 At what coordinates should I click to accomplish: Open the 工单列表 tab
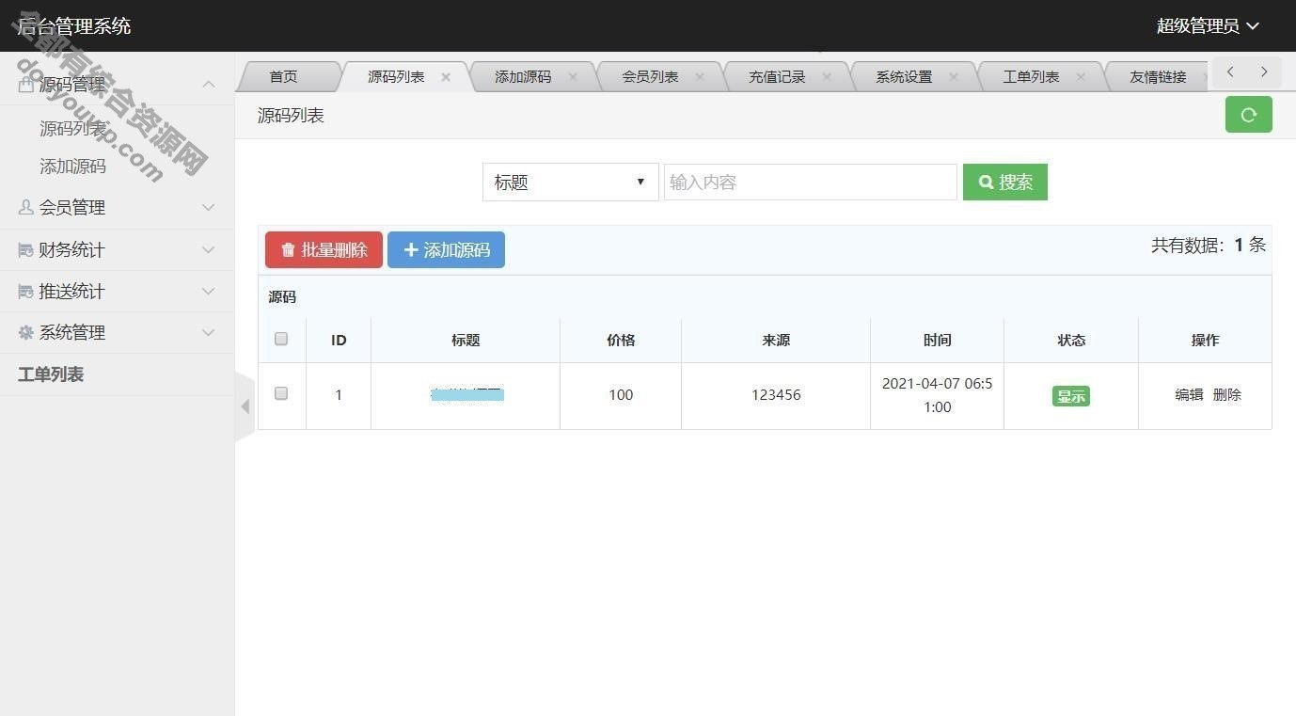click(1031, 77)
